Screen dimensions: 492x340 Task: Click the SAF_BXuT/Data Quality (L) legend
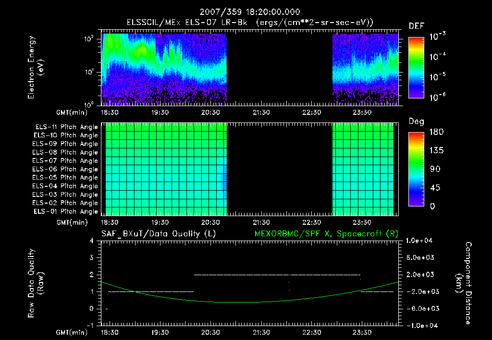pyautogui.click(x=159, y=234)
